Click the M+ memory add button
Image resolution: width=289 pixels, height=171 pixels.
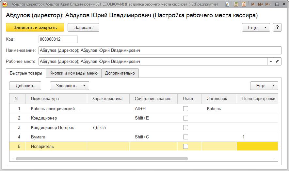pyautogui.click(x=260, y=5)
